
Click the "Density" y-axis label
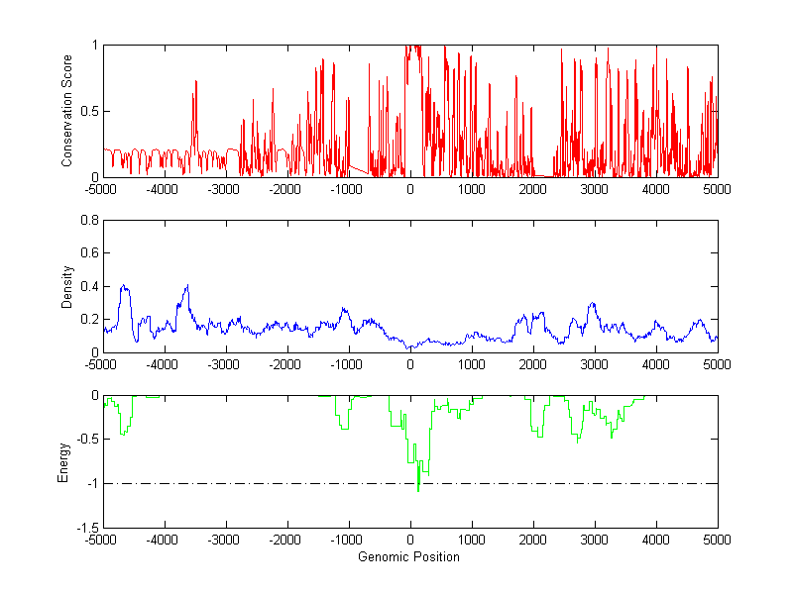pos(67,286)
